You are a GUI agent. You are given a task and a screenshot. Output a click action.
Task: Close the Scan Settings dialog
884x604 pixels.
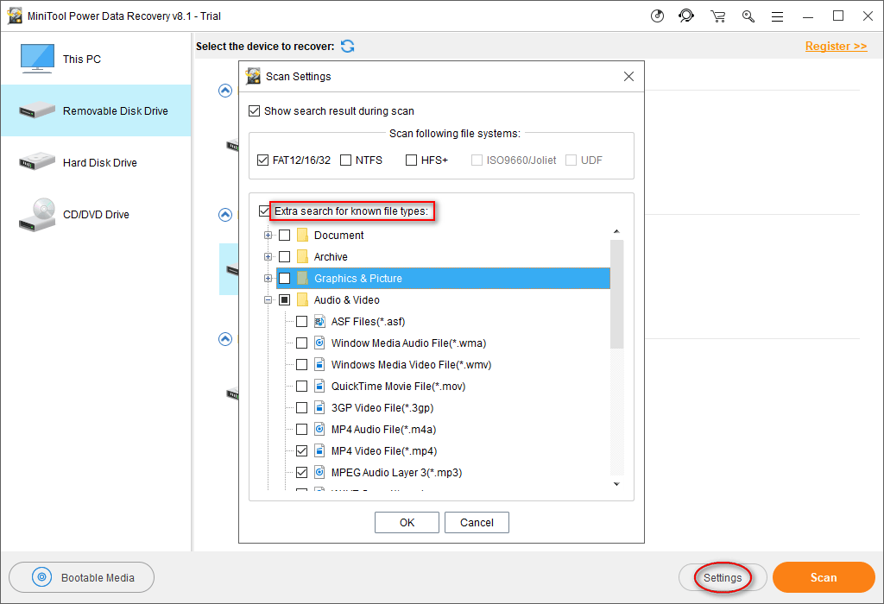628,76
